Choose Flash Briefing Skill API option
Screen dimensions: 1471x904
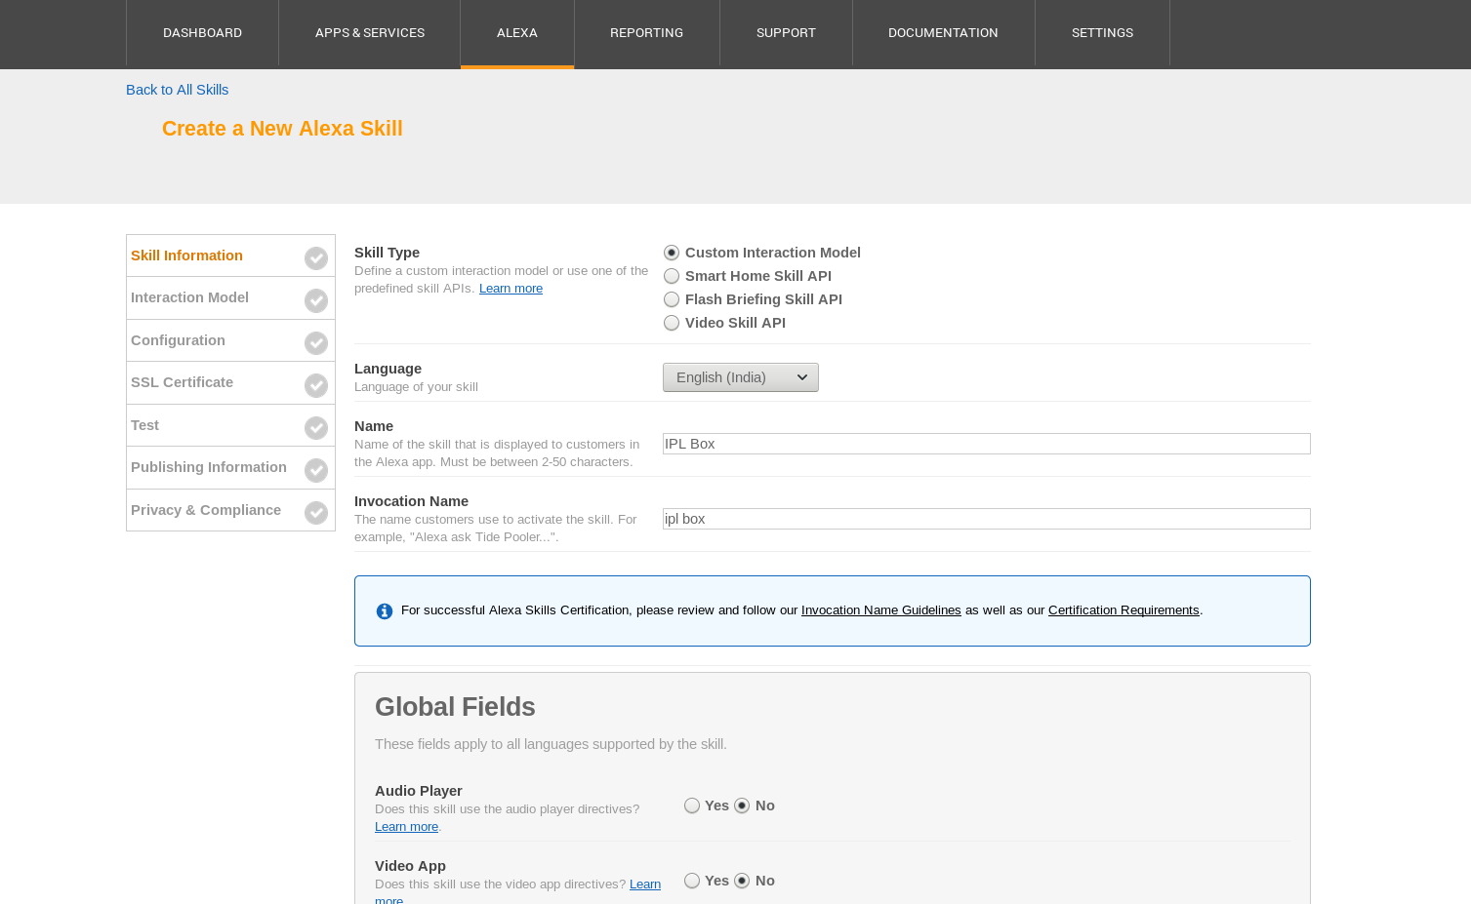click(x=672, y=299)
